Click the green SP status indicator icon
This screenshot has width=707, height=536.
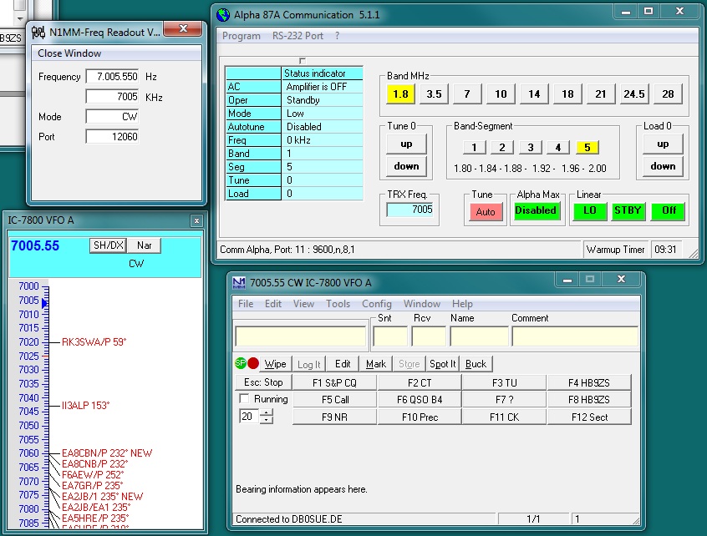coord(241,363)
